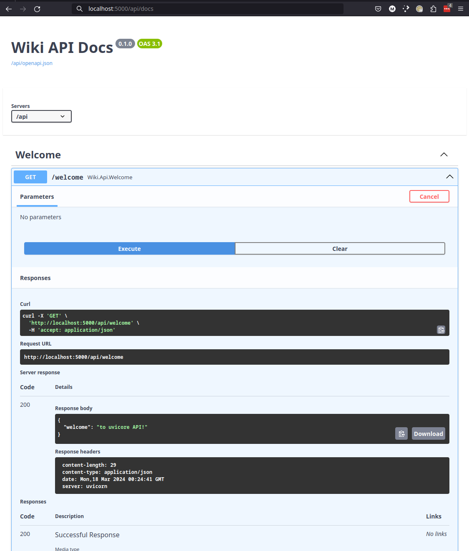Click the search magnifier in the address bar
The height and width of the screenshot is (551, 469).
pos(79,9)
